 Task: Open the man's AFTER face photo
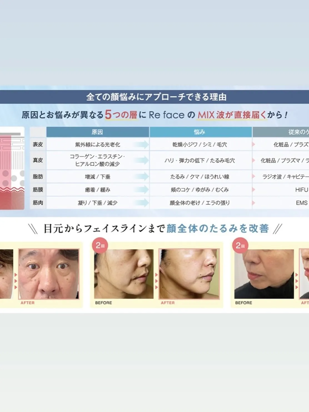(x=49, y=274)
